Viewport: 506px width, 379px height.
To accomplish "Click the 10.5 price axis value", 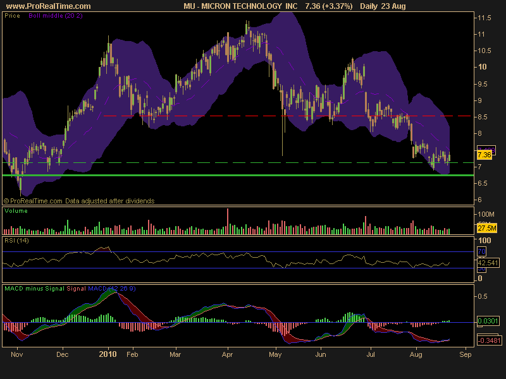I will (484, 51).
